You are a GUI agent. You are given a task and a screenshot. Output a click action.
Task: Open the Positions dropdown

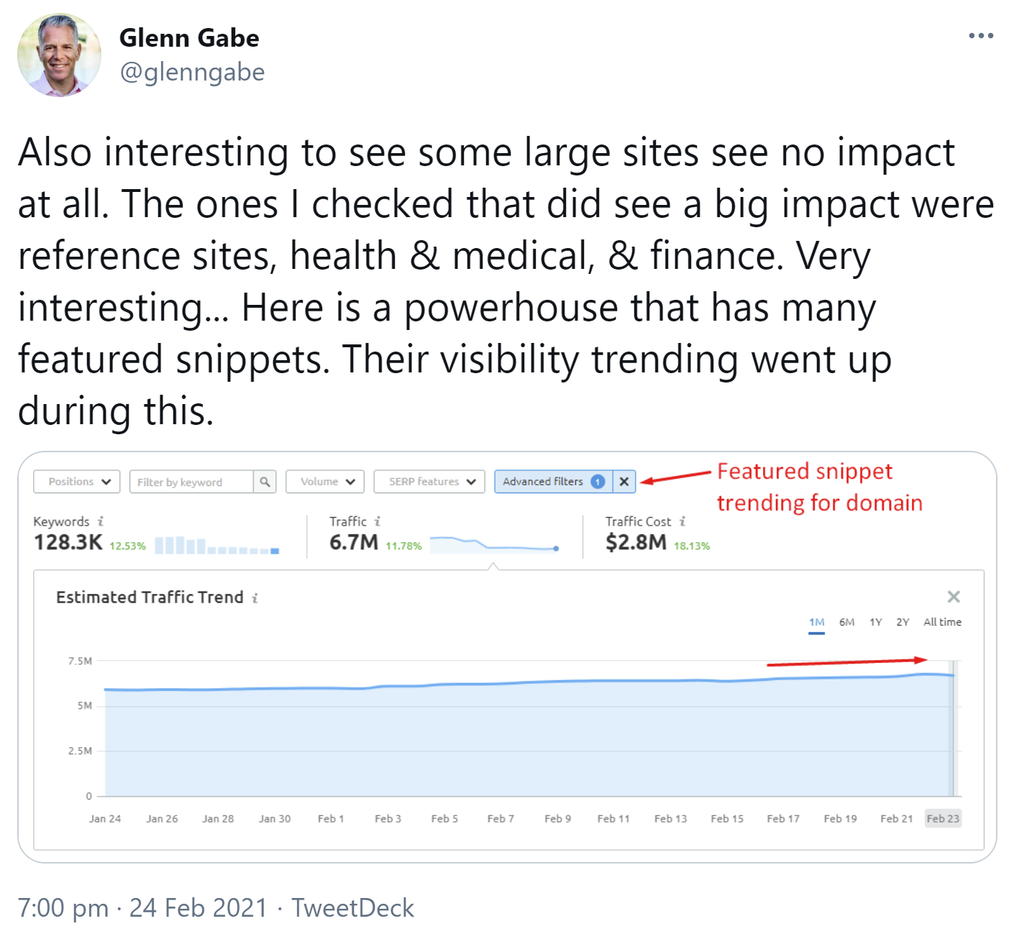pyautogui.click(x=76, y=482)
